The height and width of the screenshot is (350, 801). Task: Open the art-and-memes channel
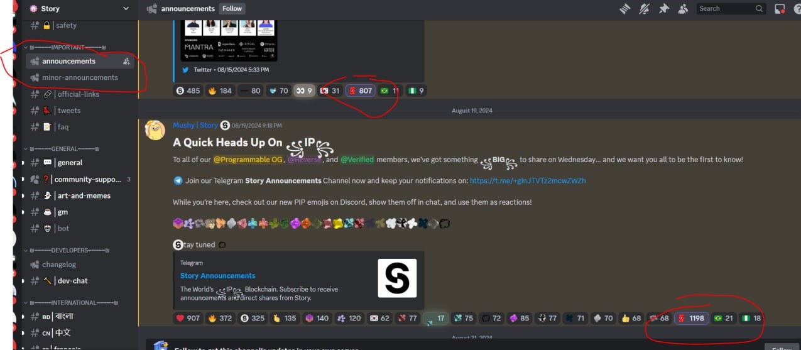click(80, 195)
